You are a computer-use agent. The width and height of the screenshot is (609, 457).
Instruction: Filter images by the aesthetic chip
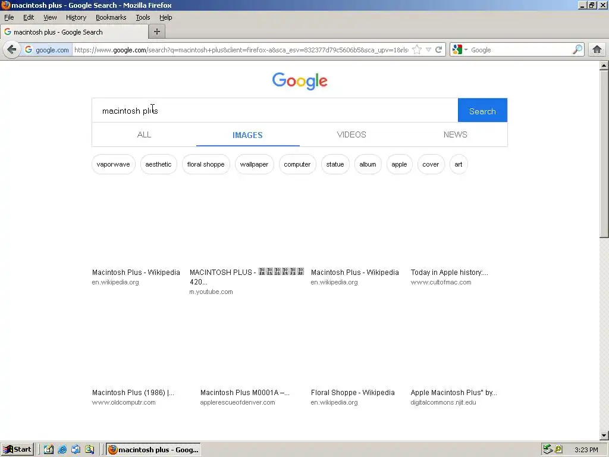coord(158,164)
